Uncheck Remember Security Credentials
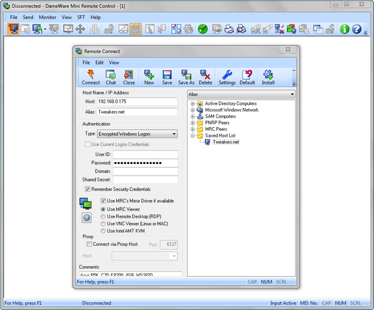 pos(87,189)
